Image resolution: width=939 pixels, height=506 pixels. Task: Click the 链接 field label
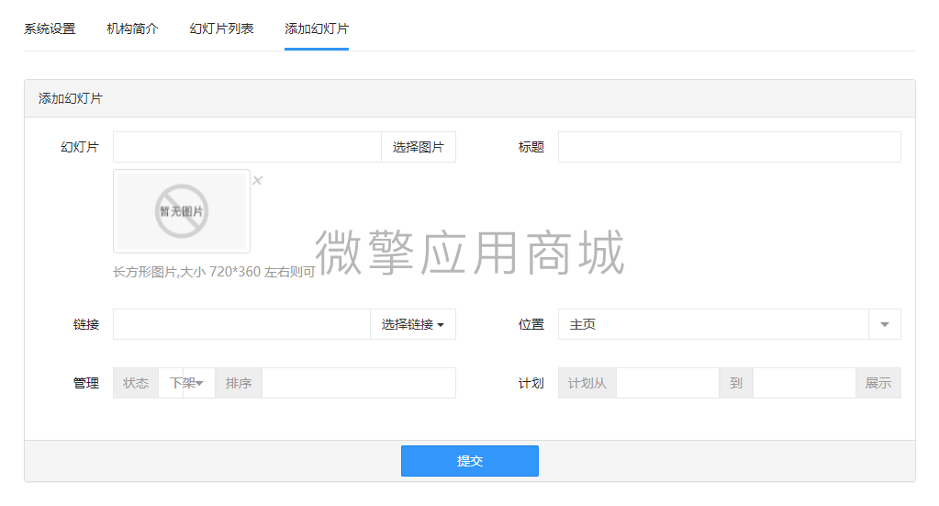tap(86, 324)
